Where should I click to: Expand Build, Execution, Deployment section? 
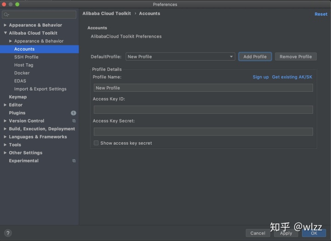(x=5, y=129)
